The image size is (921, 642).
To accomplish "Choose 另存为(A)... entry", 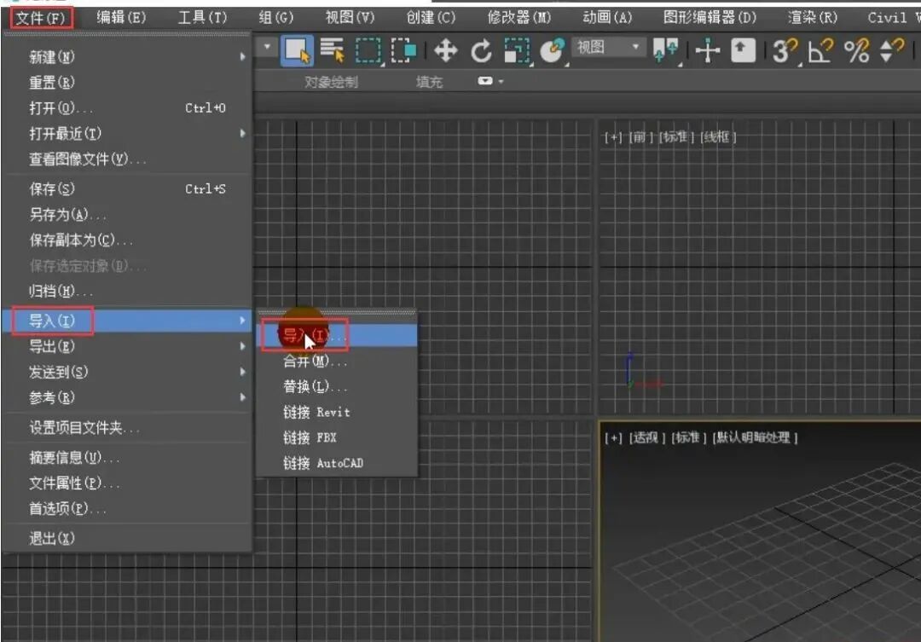I will click(127, 214).
